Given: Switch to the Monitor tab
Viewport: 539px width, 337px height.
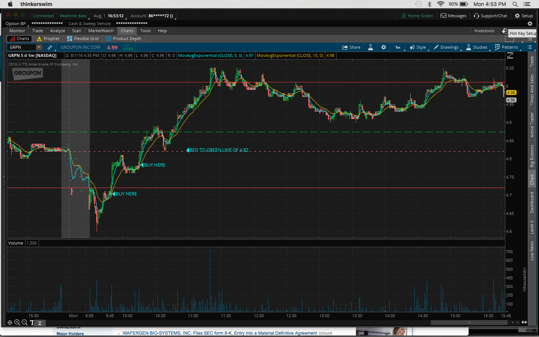Looking at the screenshot, I should click(x=17, y=31).
